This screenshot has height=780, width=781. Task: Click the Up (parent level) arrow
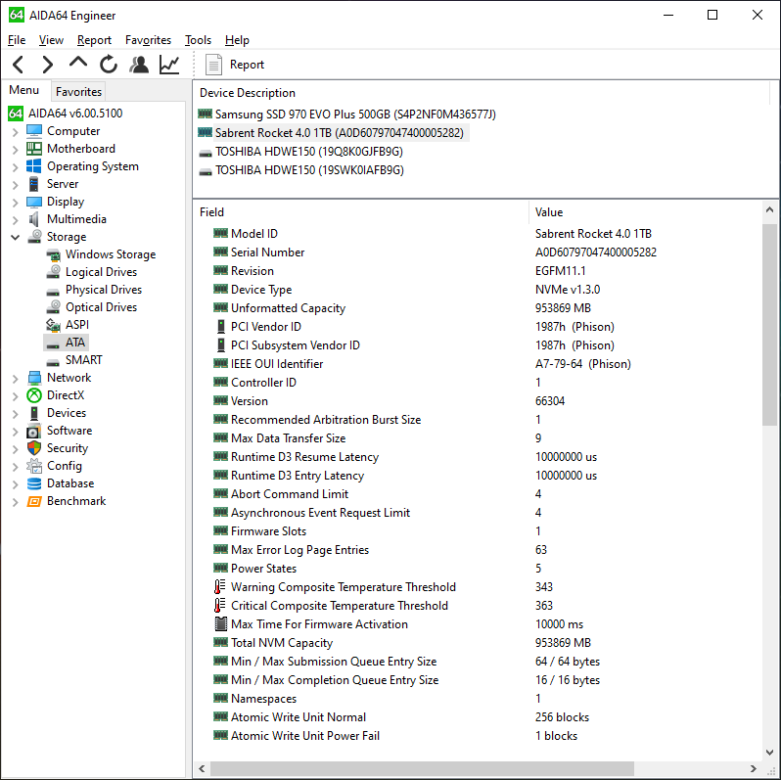(x=78, y=63)
